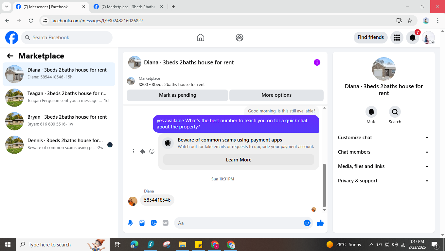This screenshot has width=445, height=251.
Task: Open File Explorer from taskbar
Action: pos(183,244)
